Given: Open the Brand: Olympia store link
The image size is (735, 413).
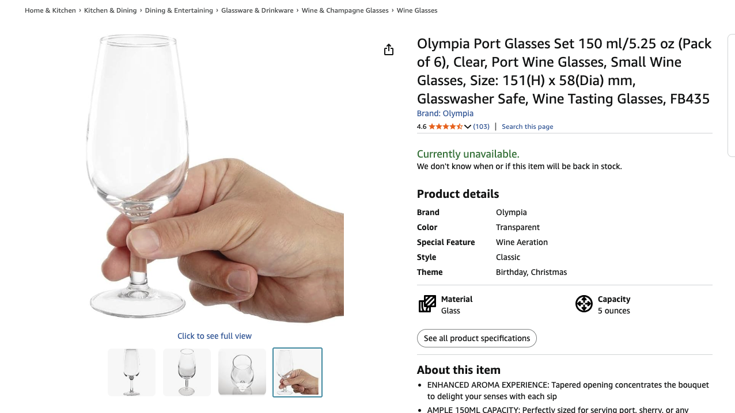Looking at the screenshot, I should coord(445,113).
